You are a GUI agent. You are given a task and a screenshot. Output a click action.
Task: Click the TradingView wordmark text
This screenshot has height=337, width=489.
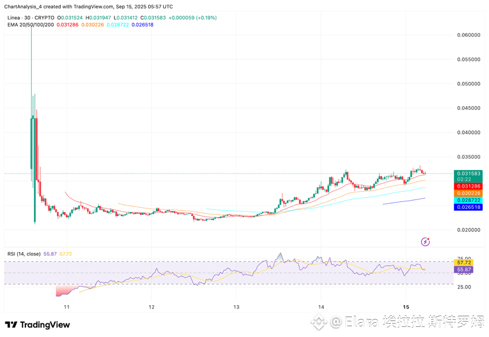(x=45, y=325)
